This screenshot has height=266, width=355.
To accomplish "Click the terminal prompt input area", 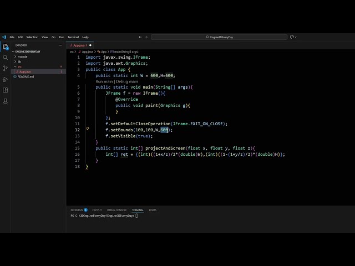I will [x=136, y=216].
